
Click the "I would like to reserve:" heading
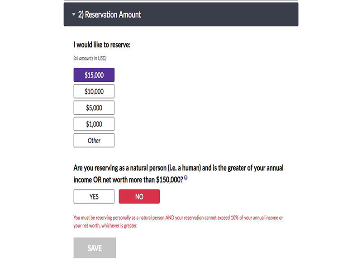pos(102,45)
